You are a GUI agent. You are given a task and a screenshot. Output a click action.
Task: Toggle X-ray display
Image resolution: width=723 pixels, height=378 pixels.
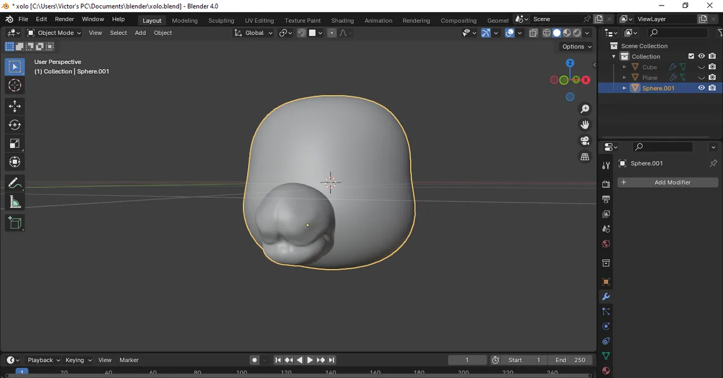533,33
